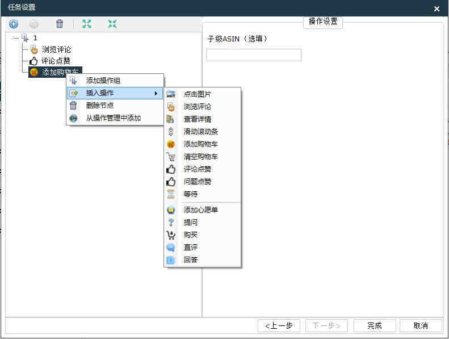
Task: Select the root group node labeled 1
Action: tap(35, 38)
